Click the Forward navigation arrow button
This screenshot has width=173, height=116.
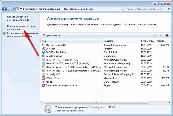[10, 9]
